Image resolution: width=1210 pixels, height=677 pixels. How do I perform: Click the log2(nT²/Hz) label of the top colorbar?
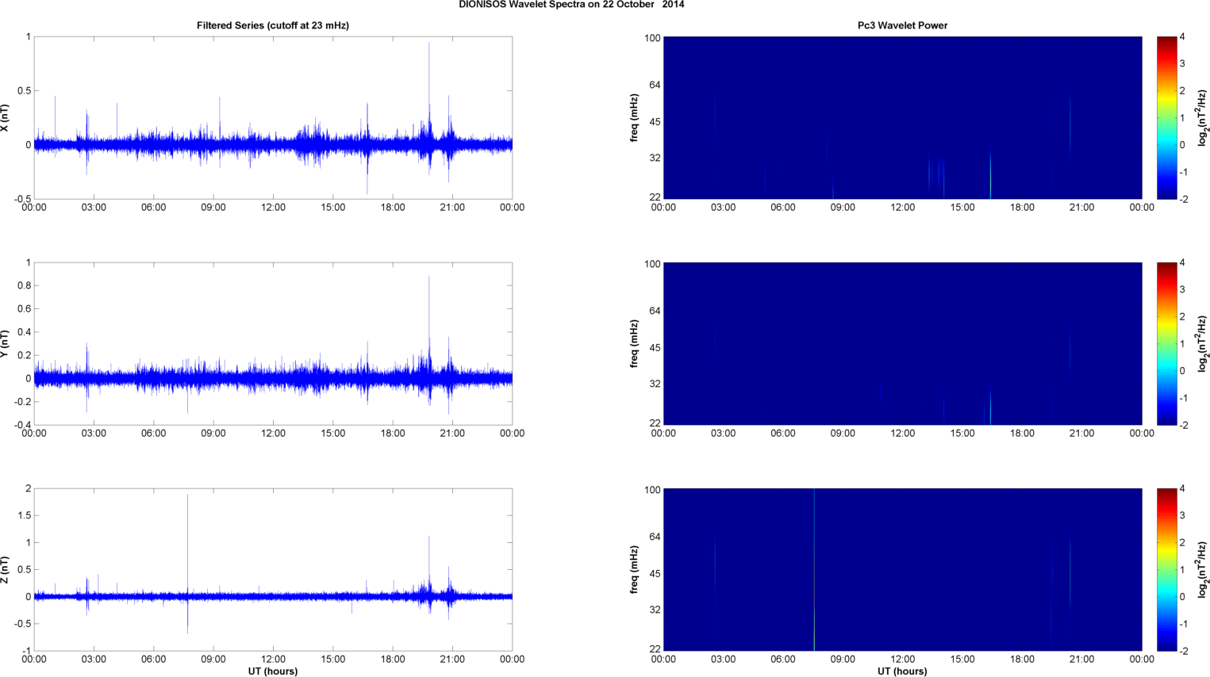1202,117
